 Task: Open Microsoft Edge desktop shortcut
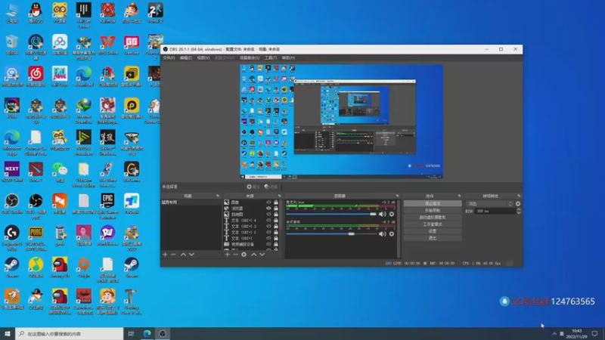point(12,143)
